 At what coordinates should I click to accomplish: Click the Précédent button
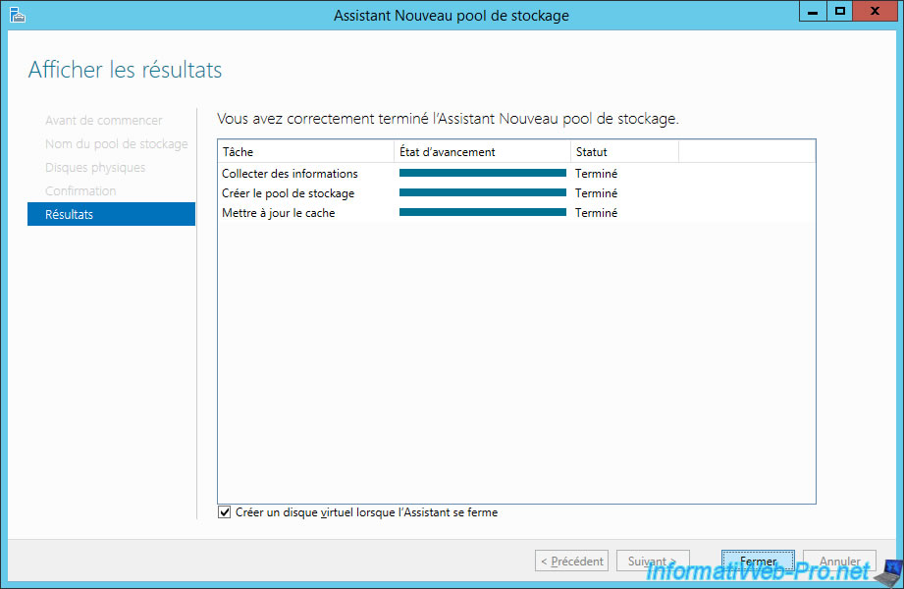tap(571, 562)
